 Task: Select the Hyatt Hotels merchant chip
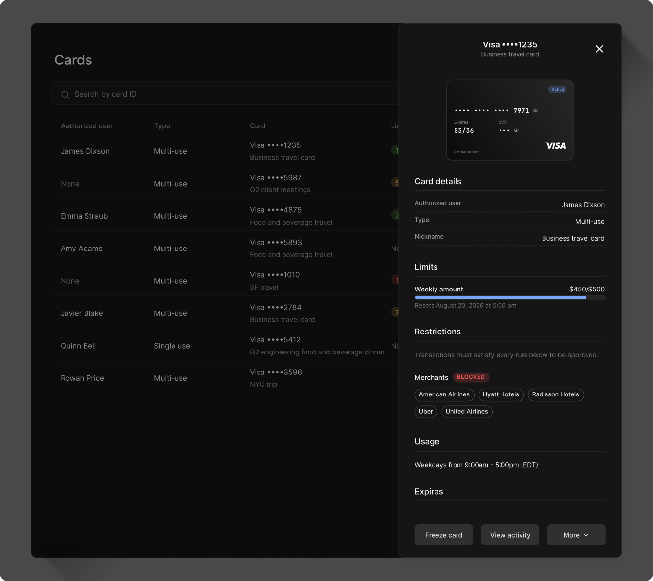click(501, 394)
